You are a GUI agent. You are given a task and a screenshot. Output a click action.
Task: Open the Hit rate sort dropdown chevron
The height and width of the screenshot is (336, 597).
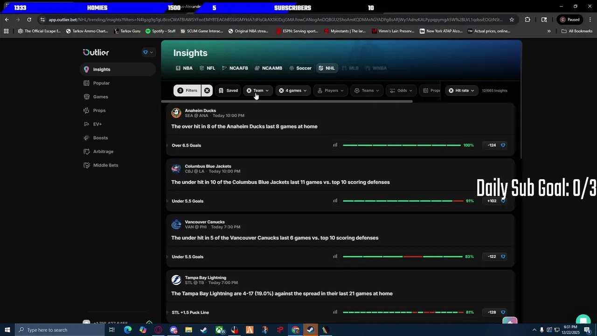click(472, 91)
